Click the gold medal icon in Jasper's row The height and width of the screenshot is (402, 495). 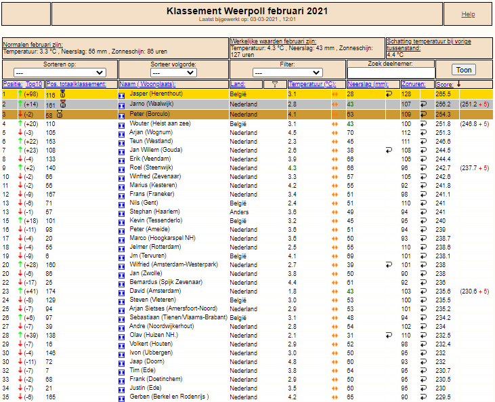(62, 94)
